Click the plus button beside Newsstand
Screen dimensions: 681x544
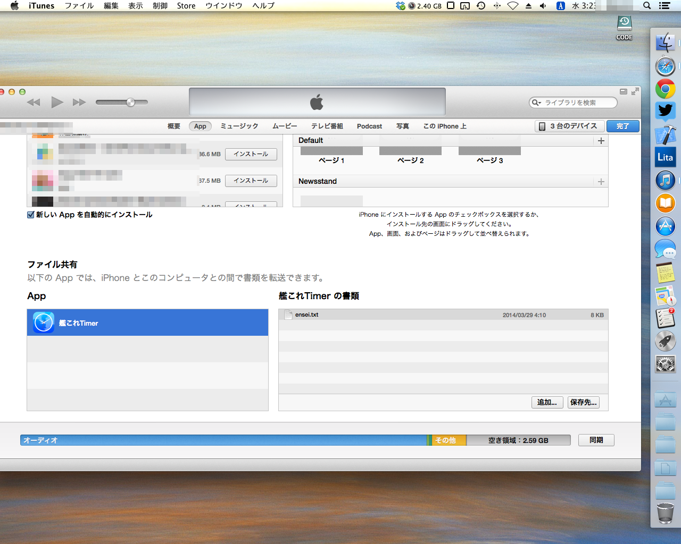tap(601, 182)
